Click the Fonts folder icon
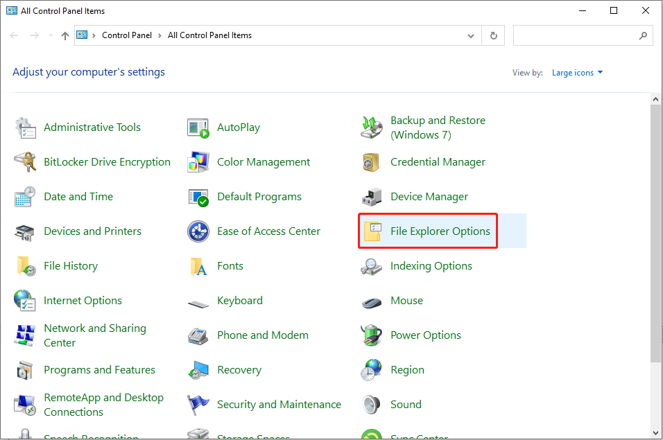The height and width of the screenshot is (440, 663). point(198,266)
